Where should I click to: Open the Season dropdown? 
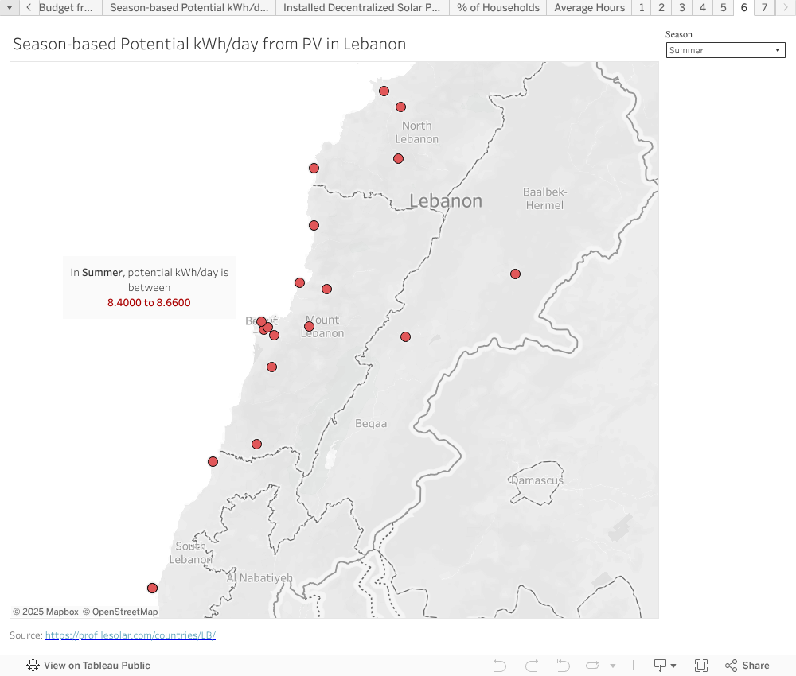[725, 50]
